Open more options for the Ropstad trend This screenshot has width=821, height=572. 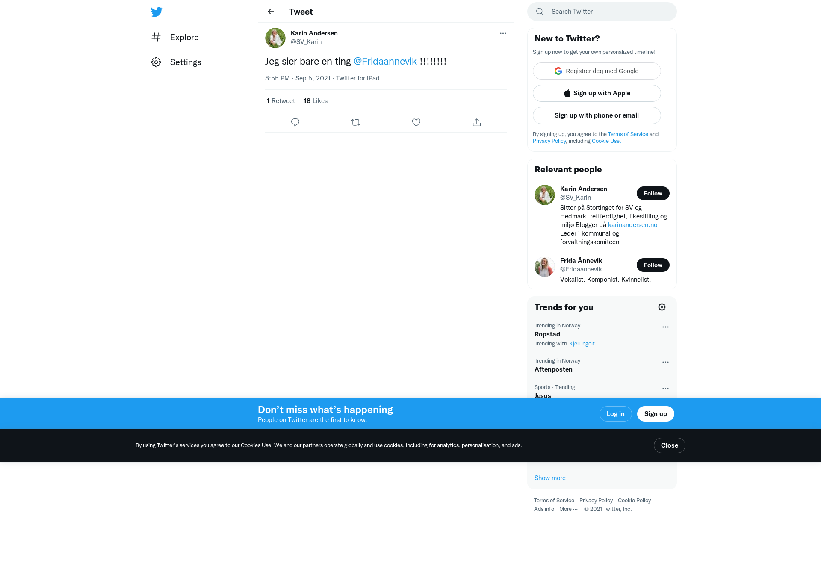pyautogui.click(x=665, y=327)
